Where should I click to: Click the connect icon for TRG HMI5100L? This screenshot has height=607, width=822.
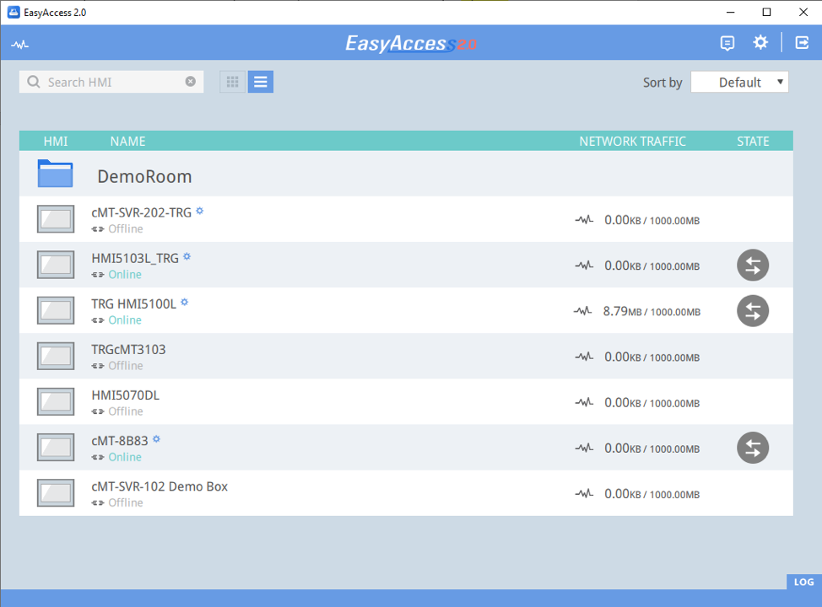coord(752,311)
